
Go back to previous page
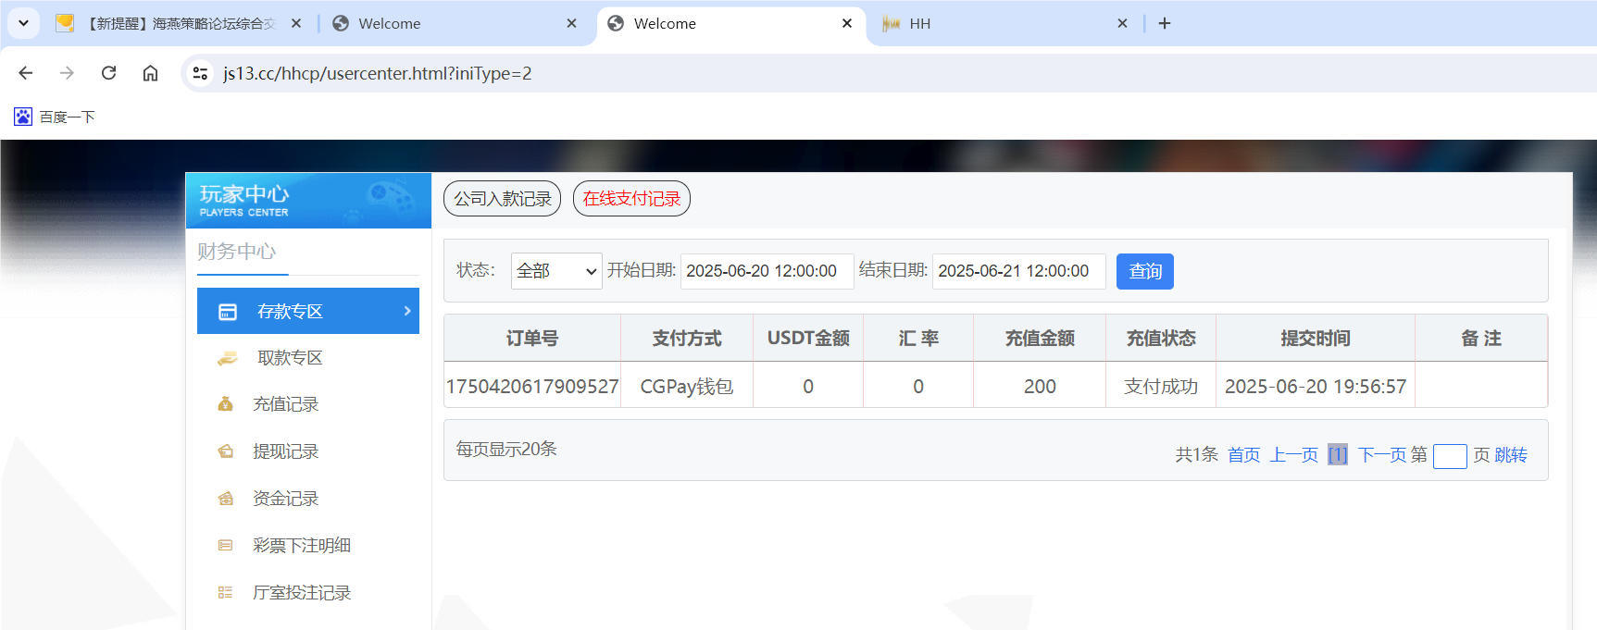pos(26,73)
